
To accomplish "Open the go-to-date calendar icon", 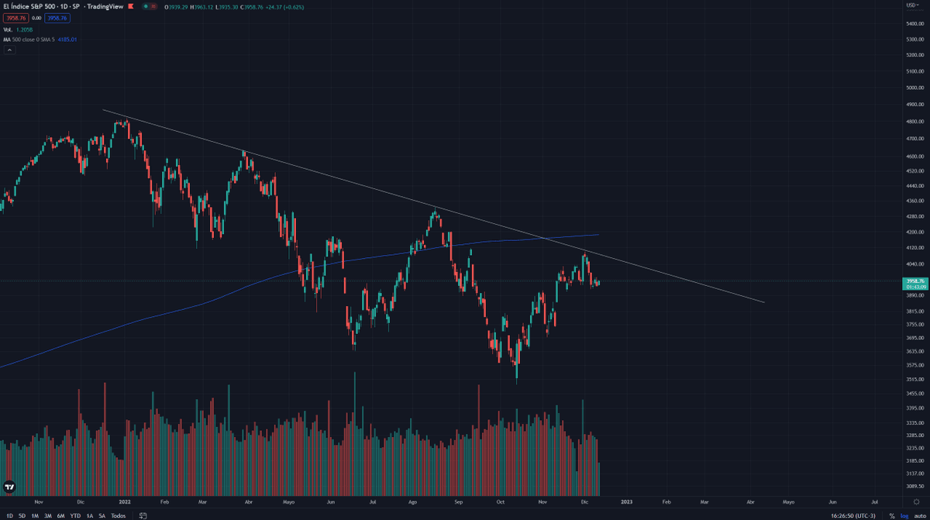I will point(143,515).
